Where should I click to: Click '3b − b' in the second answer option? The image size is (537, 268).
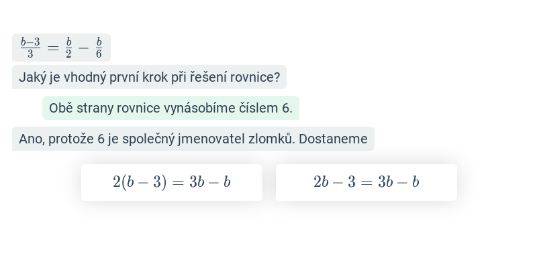click(399, 182)
